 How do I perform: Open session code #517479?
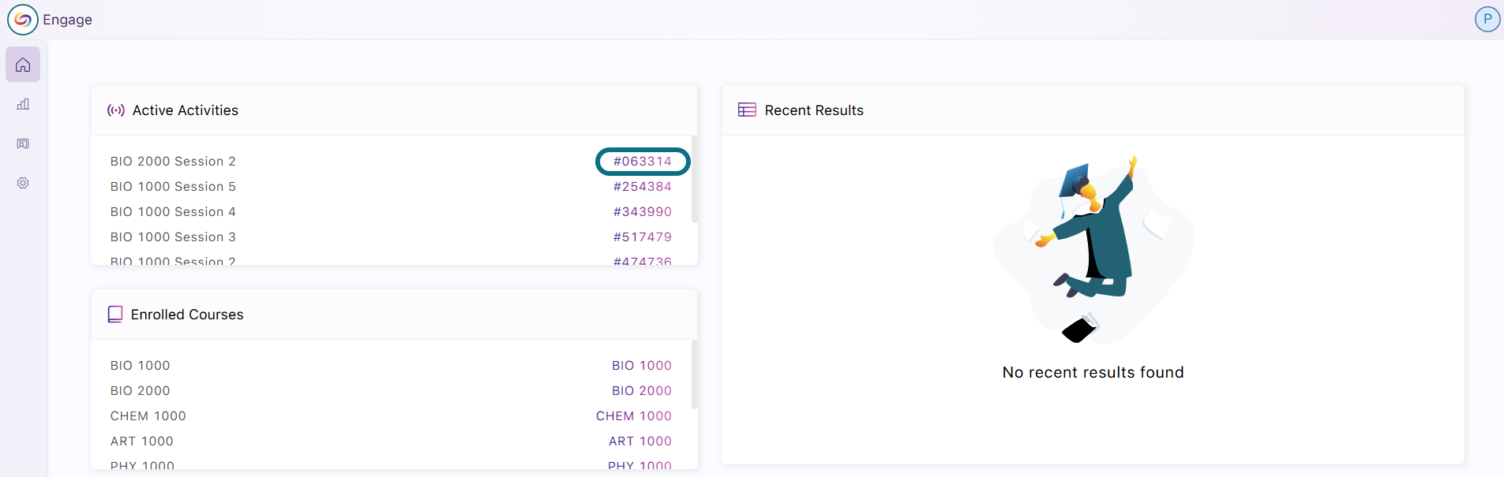[x=643, y=237]
